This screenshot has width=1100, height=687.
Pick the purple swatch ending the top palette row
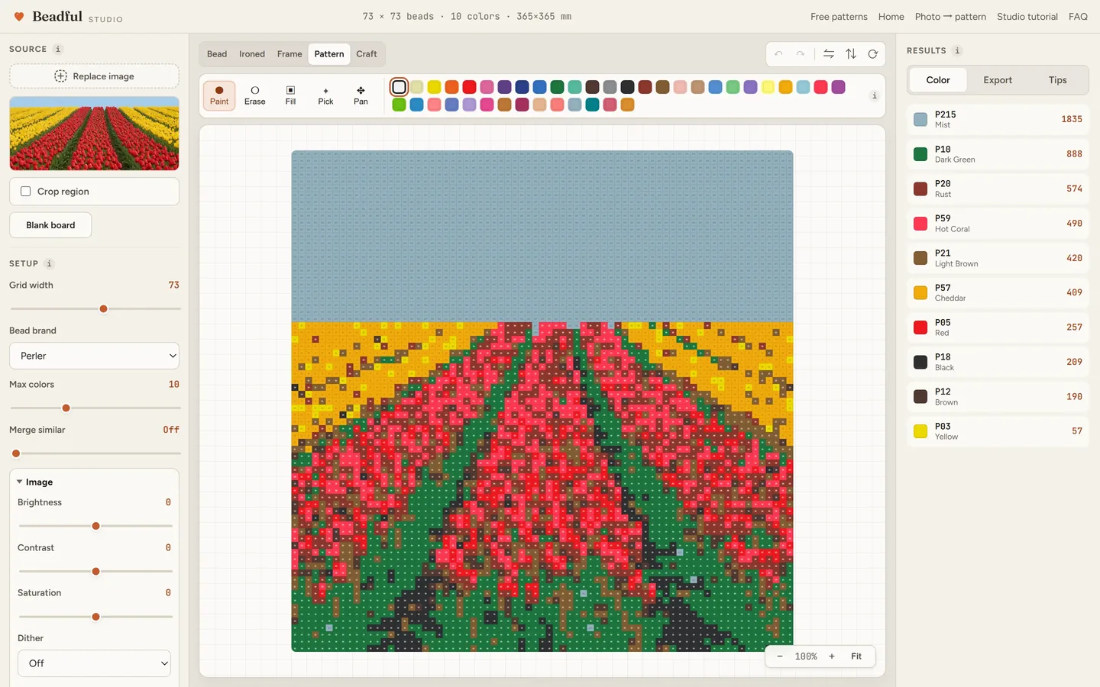839,87
